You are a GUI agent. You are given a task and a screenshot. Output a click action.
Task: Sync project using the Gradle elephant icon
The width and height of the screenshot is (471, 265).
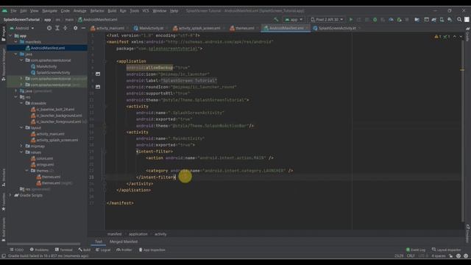tap(433, 20)
